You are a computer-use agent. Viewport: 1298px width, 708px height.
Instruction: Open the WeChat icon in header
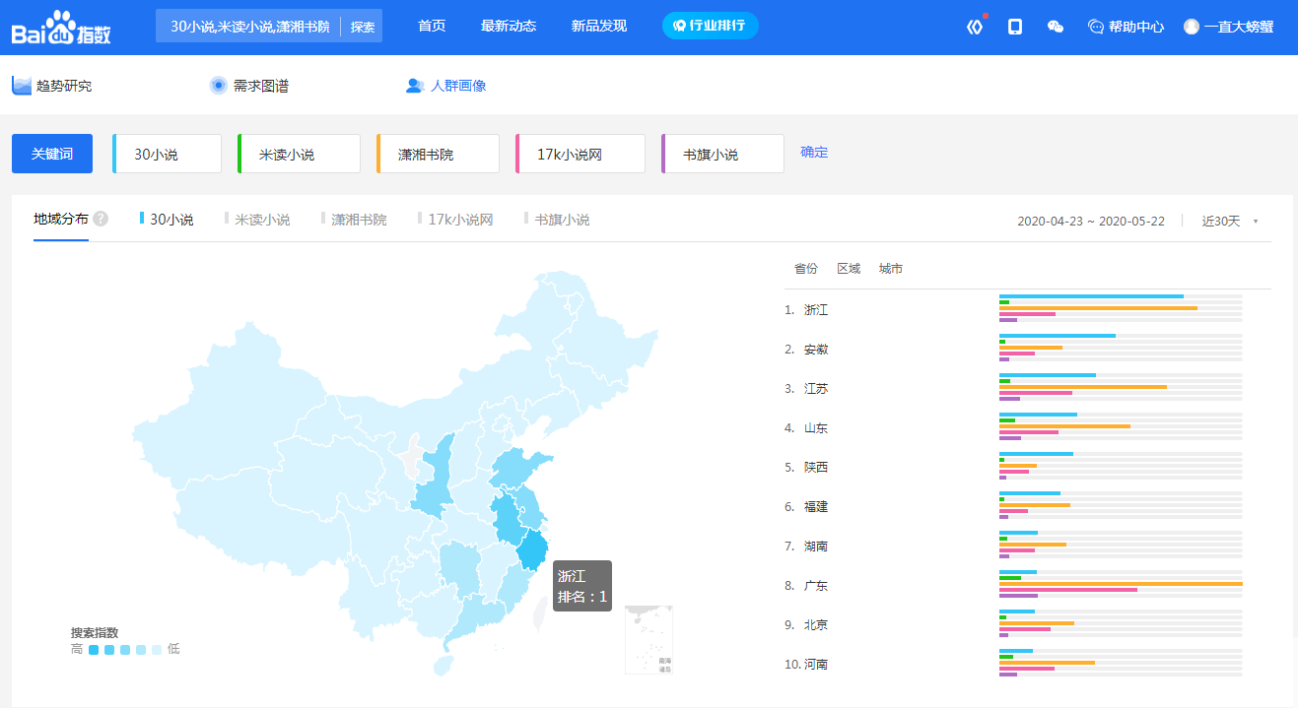1056,27
